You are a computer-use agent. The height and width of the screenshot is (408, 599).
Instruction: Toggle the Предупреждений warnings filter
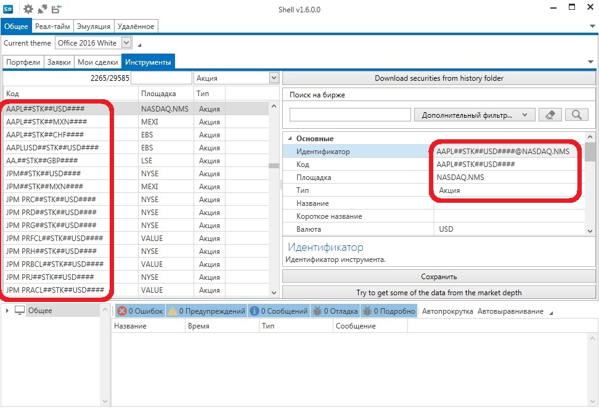[206, 311]
